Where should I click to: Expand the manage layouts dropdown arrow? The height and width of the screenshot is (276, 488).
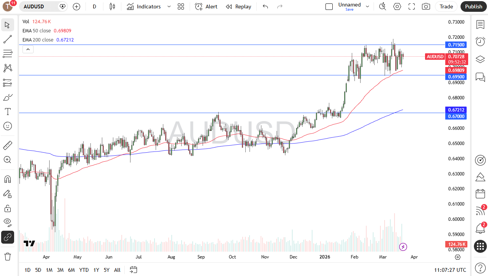point(367,6)
